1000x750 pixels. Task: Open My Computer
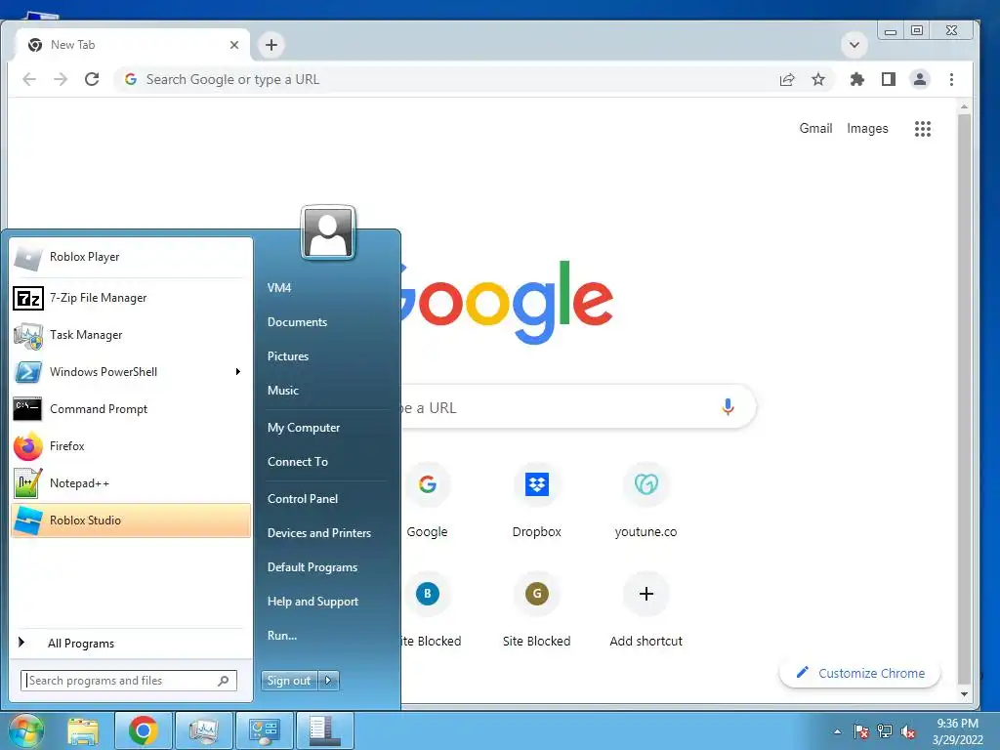(x=304, y=428)
